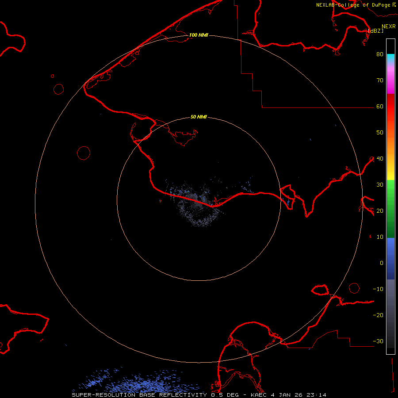Image resolution: width=398 pixels, height=398 pixels.
Task: Click the "0.5 DEG" elevation text in caption
Action: coord(226,395)
